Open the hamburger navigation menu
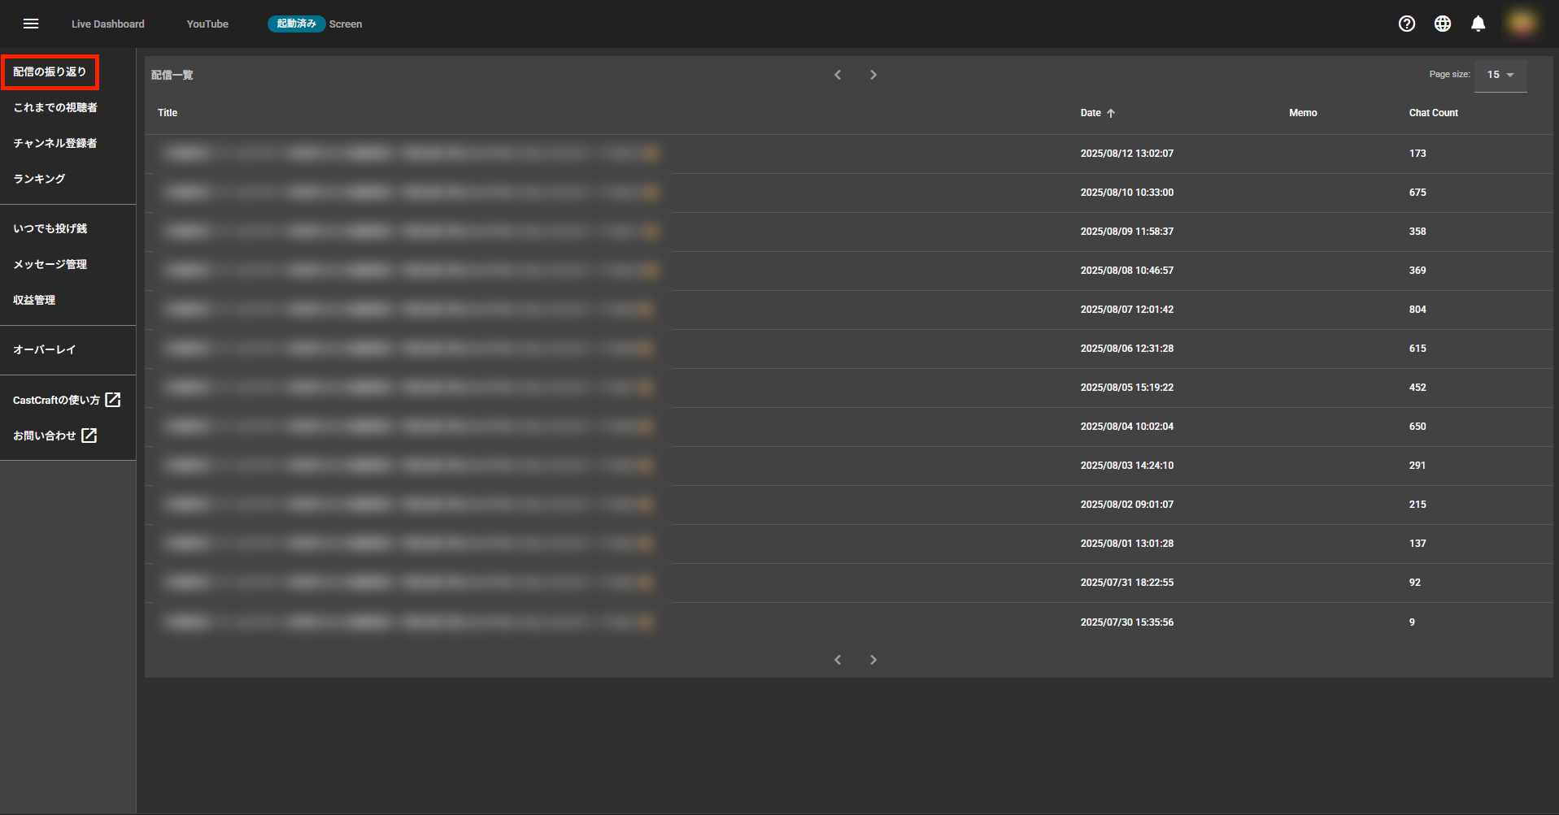 (x=31, y=24)
